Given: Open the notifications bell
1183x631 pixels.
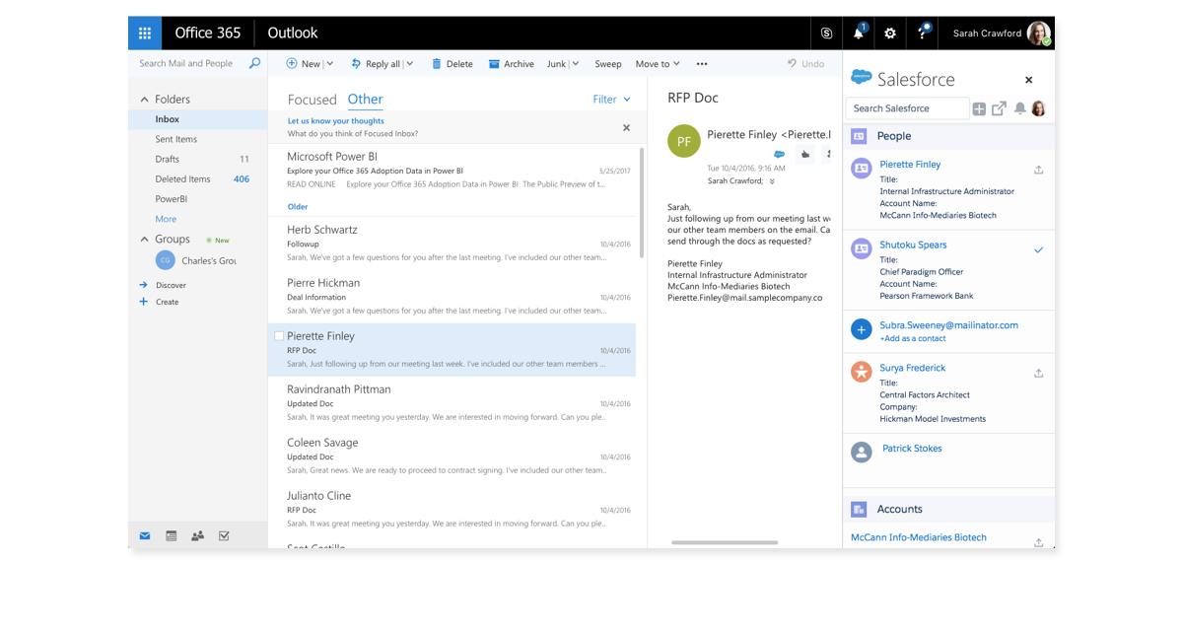Looking at the screenshot, I should click(858, 34).
